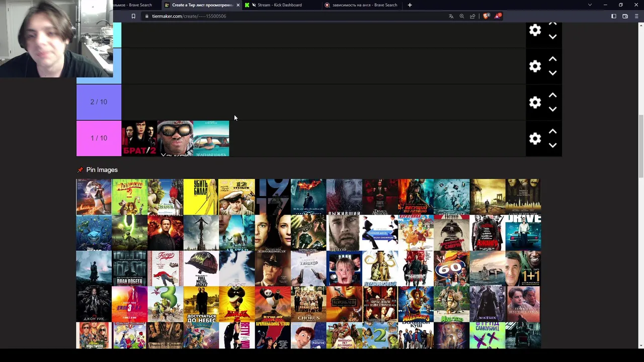Expand the tab search dropdown arrow
The width and height of the screenshot is (644, 362).
tap(590, 5)
